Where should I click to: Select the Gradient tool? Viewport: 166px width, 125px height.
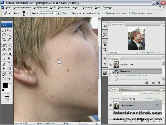click(x=9, y=54)
